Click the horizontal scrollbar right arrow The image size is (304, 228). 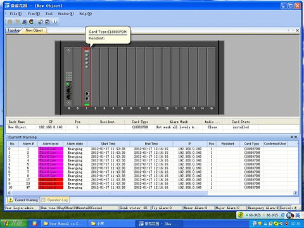coord(295,193)
